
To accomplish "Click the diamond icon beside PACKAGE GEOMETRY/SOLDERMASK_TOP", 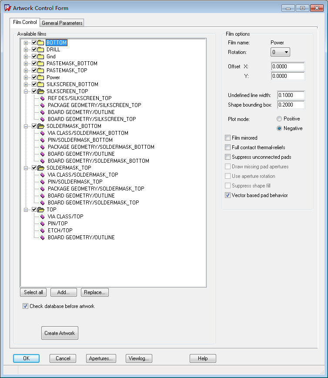I will click(43, 189).
